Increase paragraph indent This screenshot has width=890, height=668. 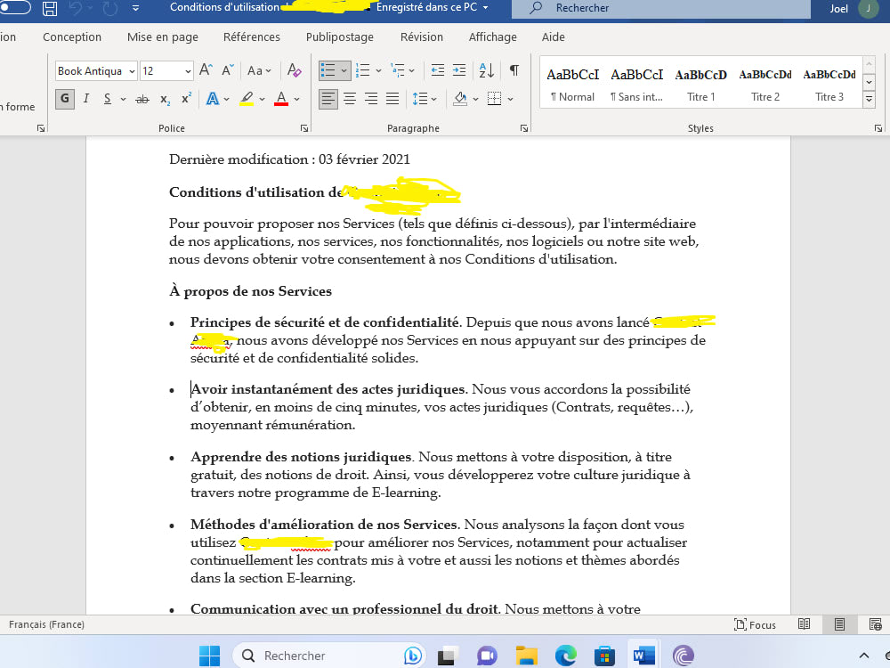click(x=459, y=70)
